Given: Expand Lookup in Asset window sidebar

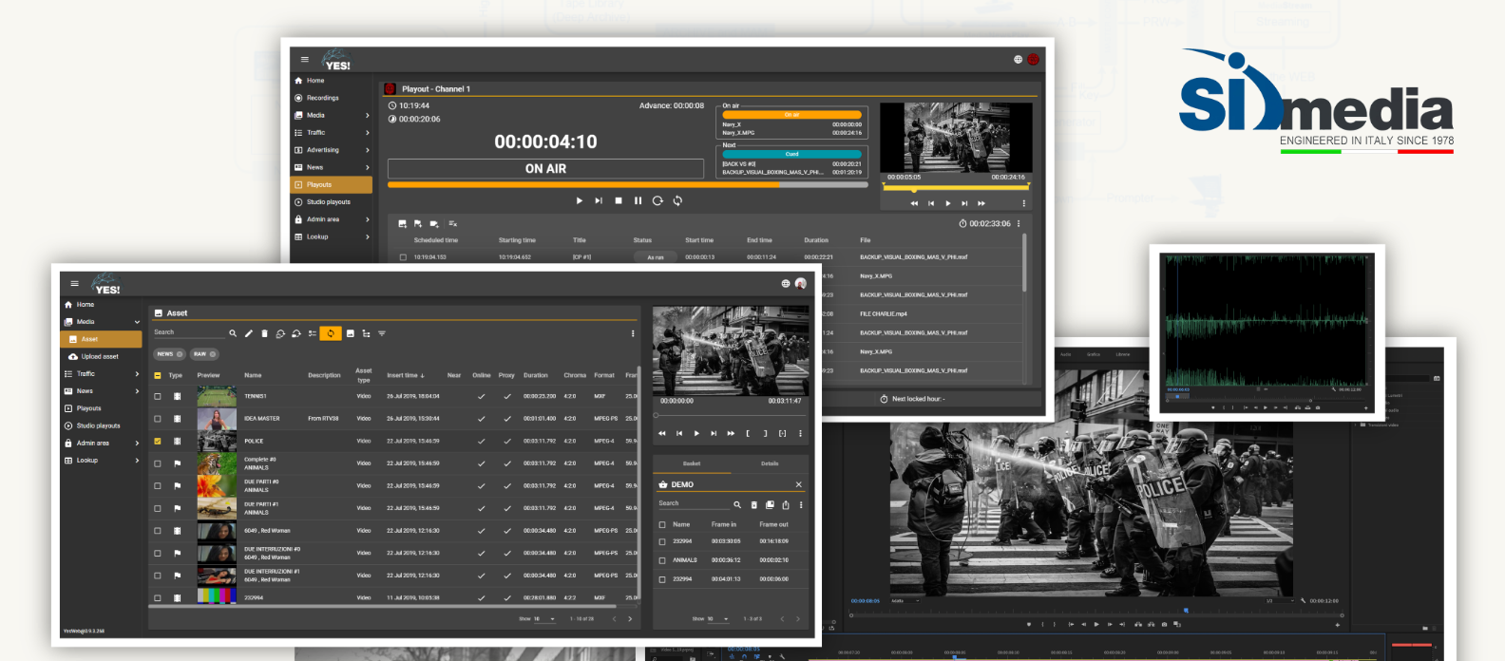Looking at the screenshot, I should pyautogui.click(x=138, y=461).
